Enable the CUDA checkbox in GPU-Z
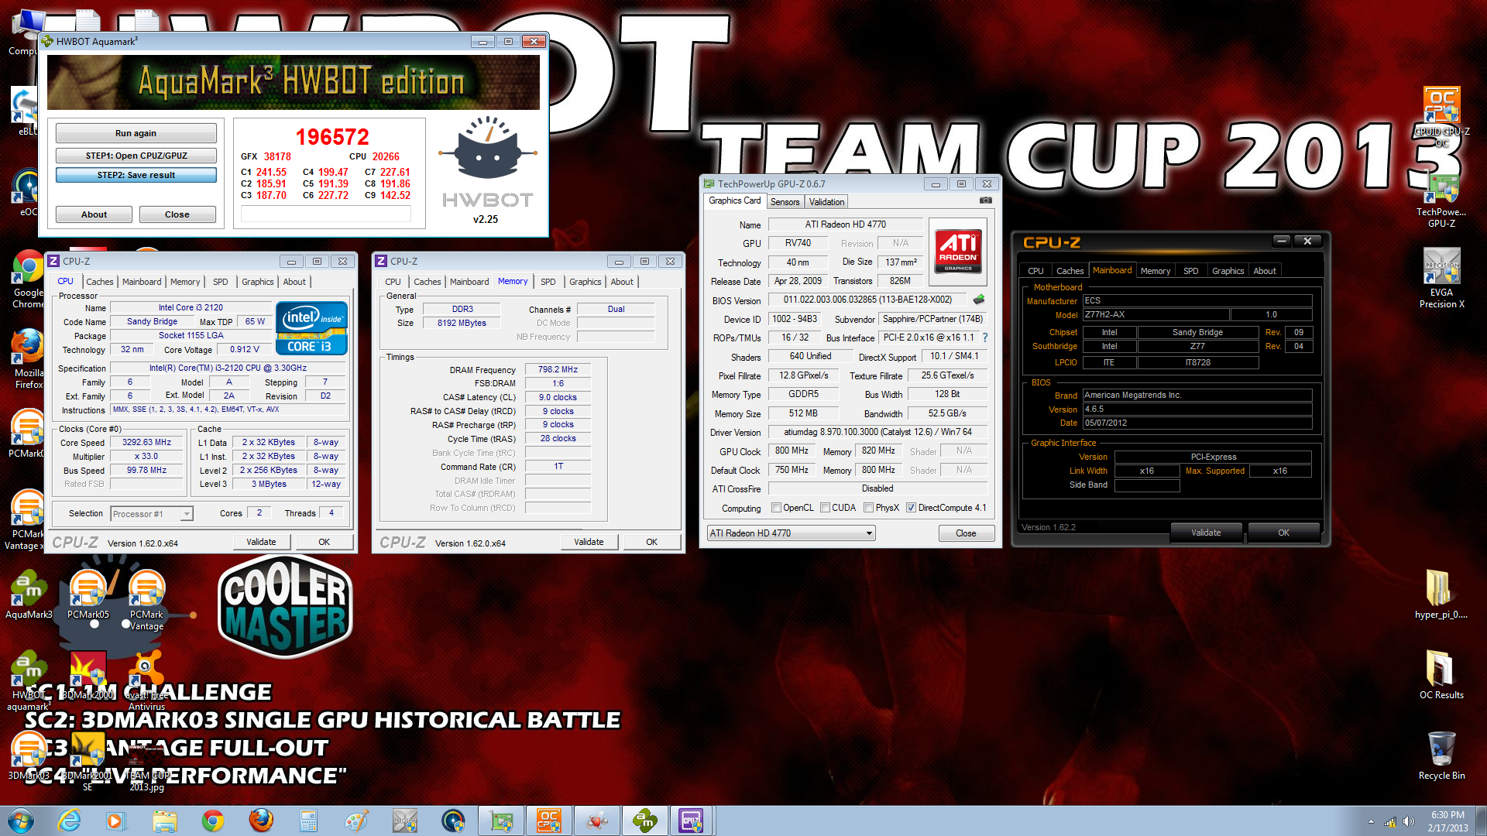The height and width of the screenshot is (836, 1487). [825, 508]
